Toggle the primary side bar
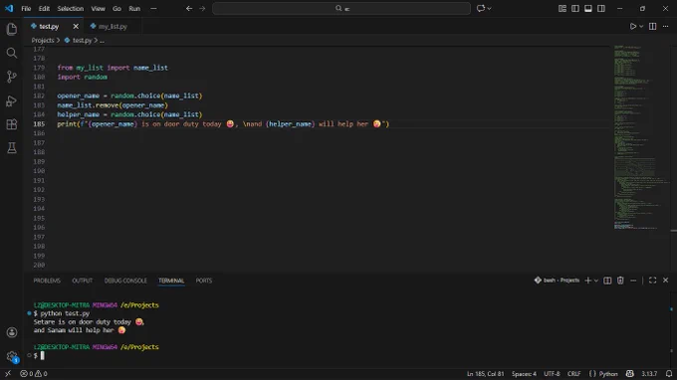 (x=575, y=9)
